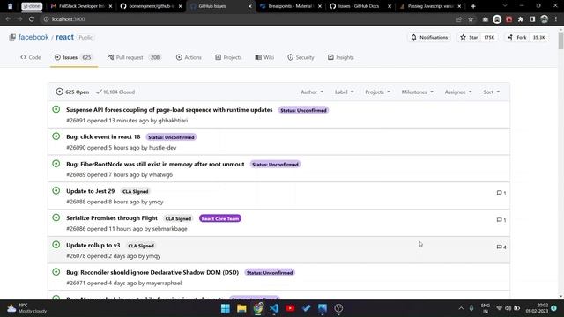Open a new browser tab
The height and width of the screenshot is (317, 564).
point(473,6)
